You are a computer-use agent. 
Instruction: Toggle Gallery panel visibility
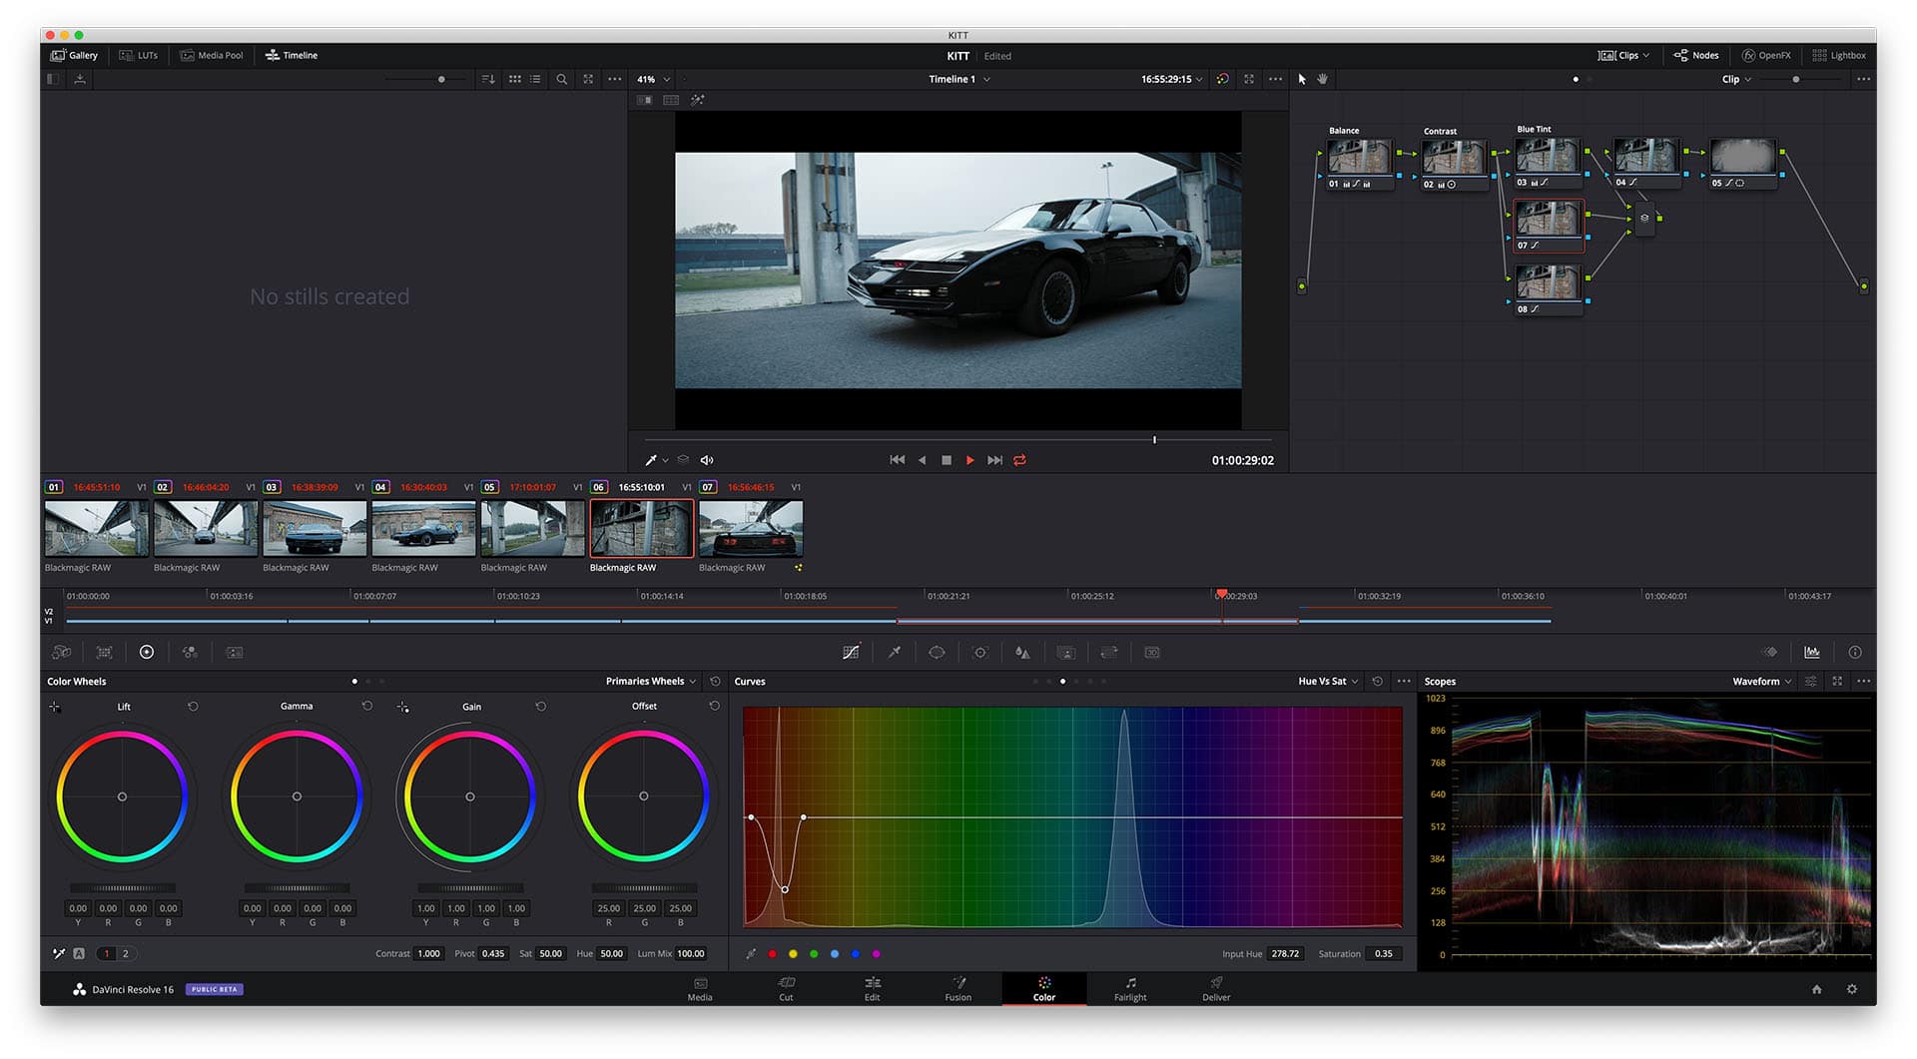click(x=74, y=55)
